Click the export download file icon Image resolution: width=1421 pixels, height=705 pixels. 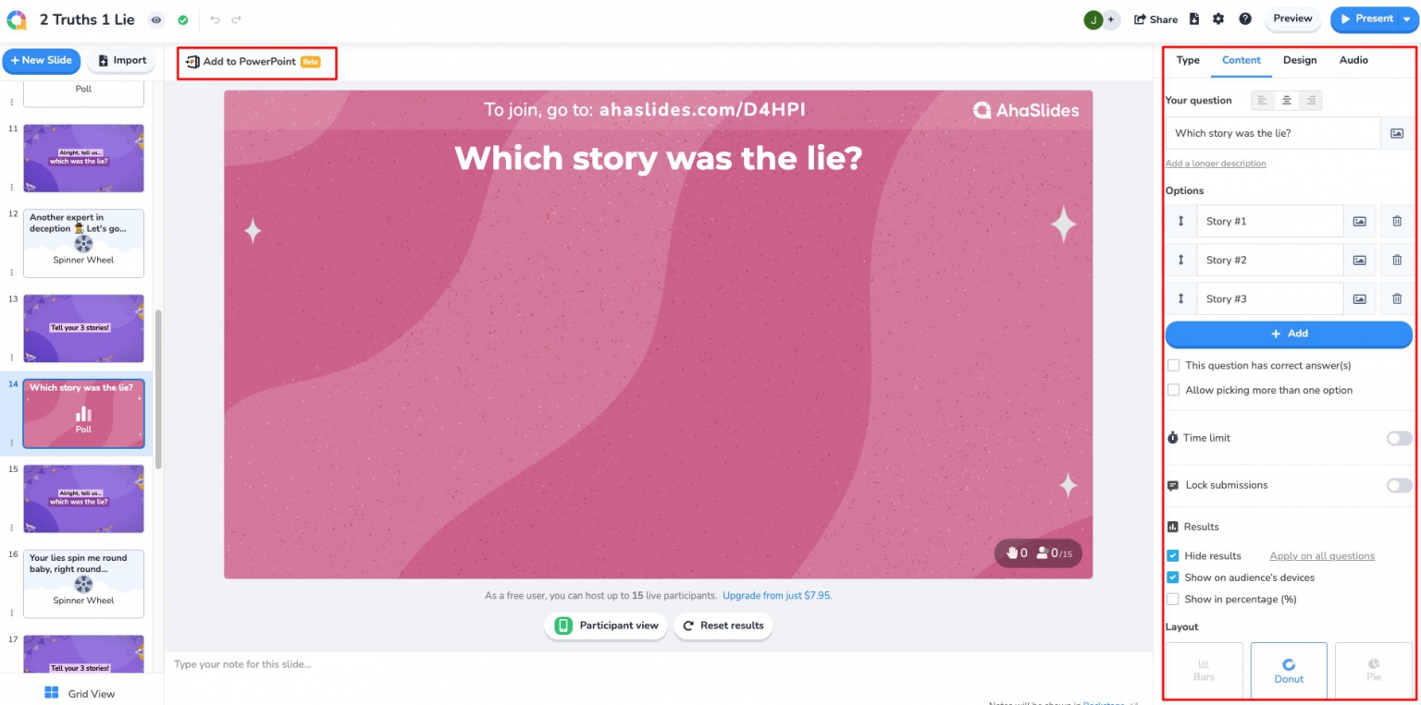point(1194,19)
